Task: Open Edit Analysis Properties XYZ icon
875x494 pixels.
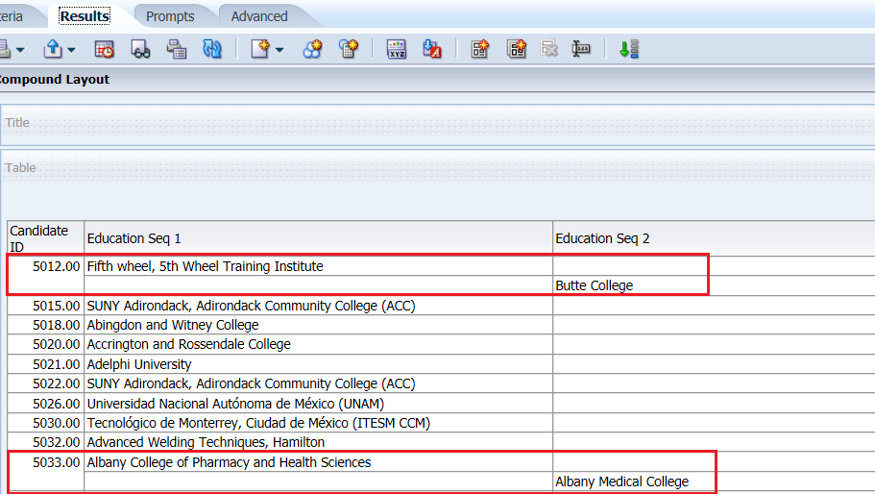Action: (397, 49)
